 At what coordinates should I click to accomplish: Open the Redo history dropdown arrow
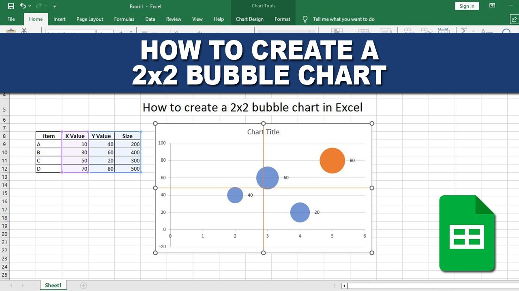coord(46,6)
